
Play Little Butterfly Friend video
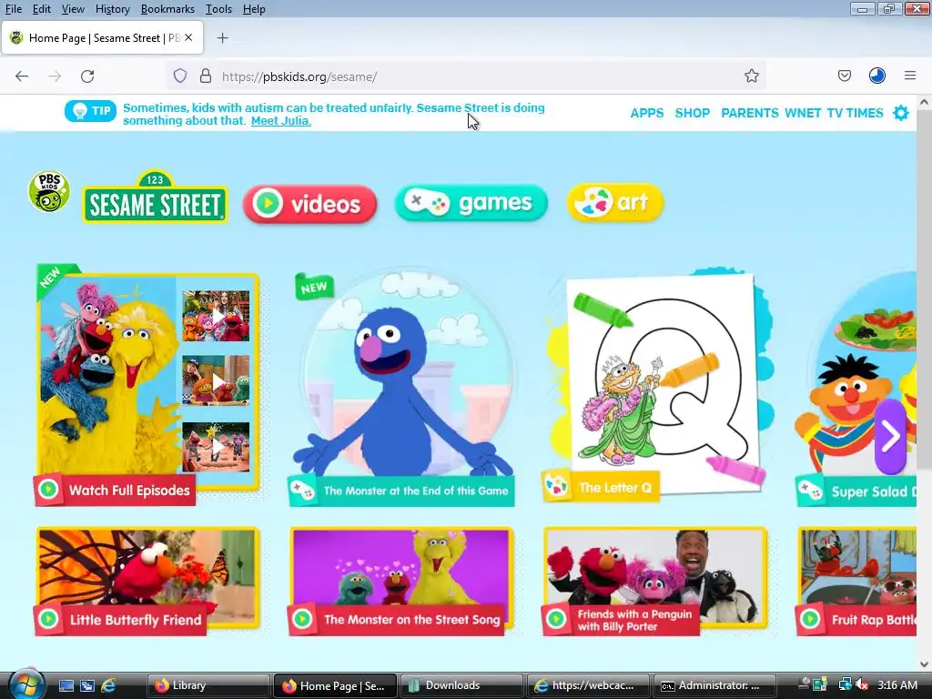tap(147, 582)
